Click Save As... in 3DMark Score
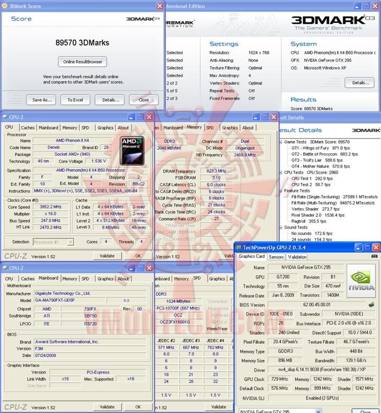Viewport: 381px width, 413px height. [41, 100]
